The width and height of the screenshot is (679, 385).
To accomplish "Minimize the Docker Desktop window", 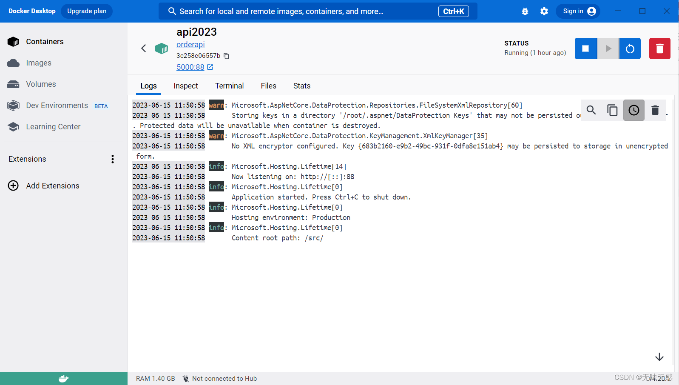I will [x=618, y=11].
